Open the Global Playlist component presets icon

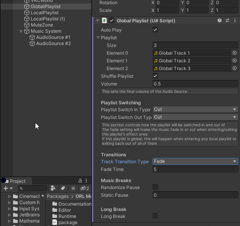[227, 21]
